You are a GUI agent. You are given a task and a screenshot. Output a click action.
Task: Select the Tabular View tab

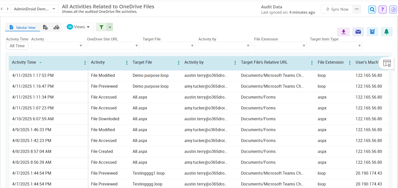point(22,27)
